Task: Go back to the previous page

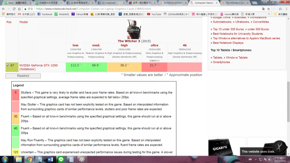Action: click(x=4, y=9)
